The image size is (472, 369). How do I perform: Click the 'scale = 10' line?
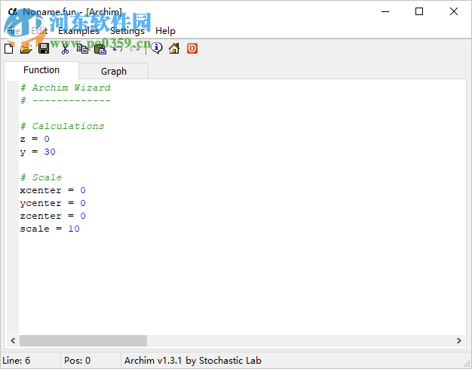(50, 229)
